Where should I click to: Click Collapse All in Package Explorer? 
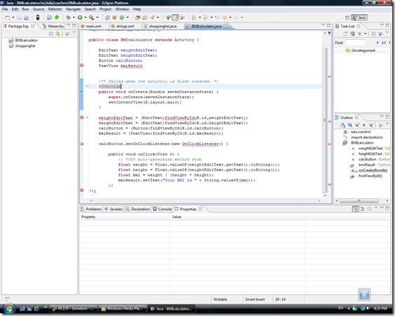[51, 34]
